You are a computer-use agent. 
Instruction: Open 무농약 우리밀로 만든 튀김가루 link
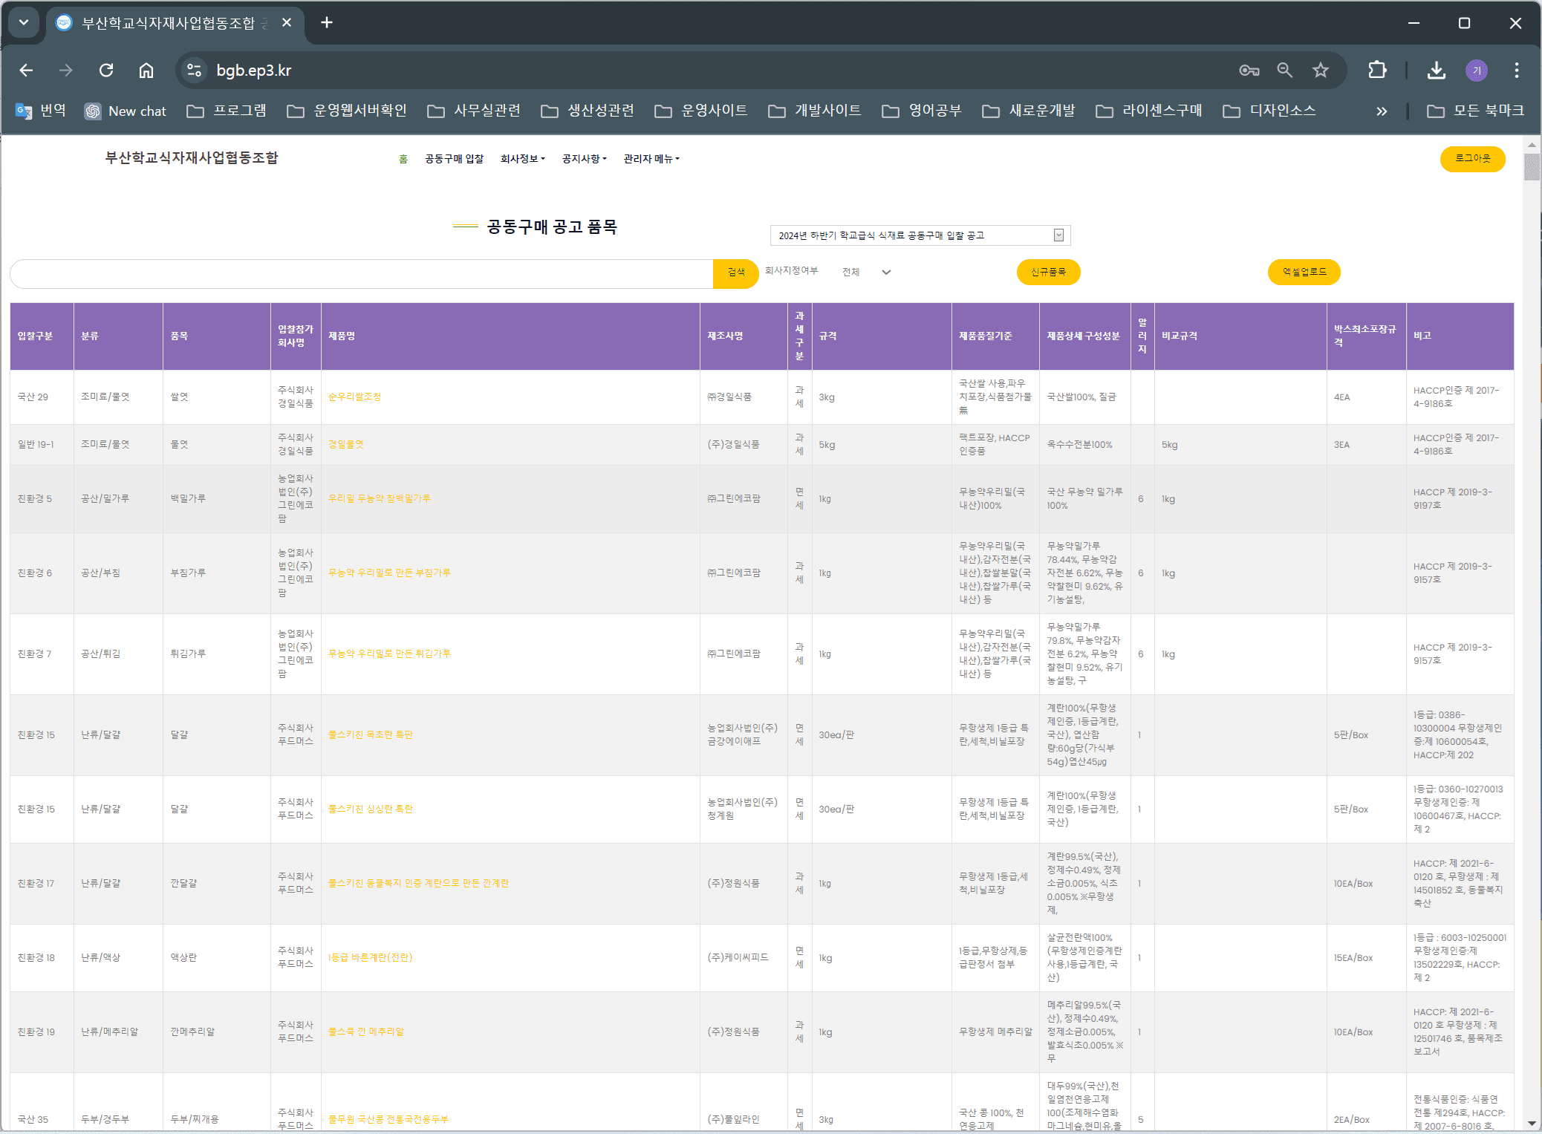point(389,654)
